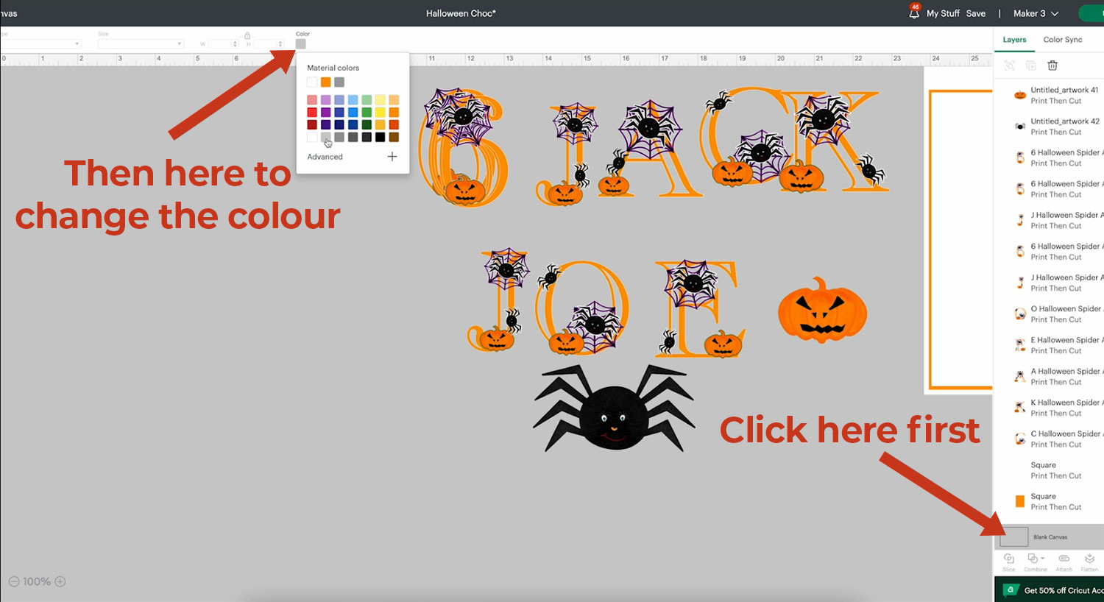Click the Blank Canvas swatch in Layers panel
The width and height of the screenshot is (1104, 602).
(1013, 537)
